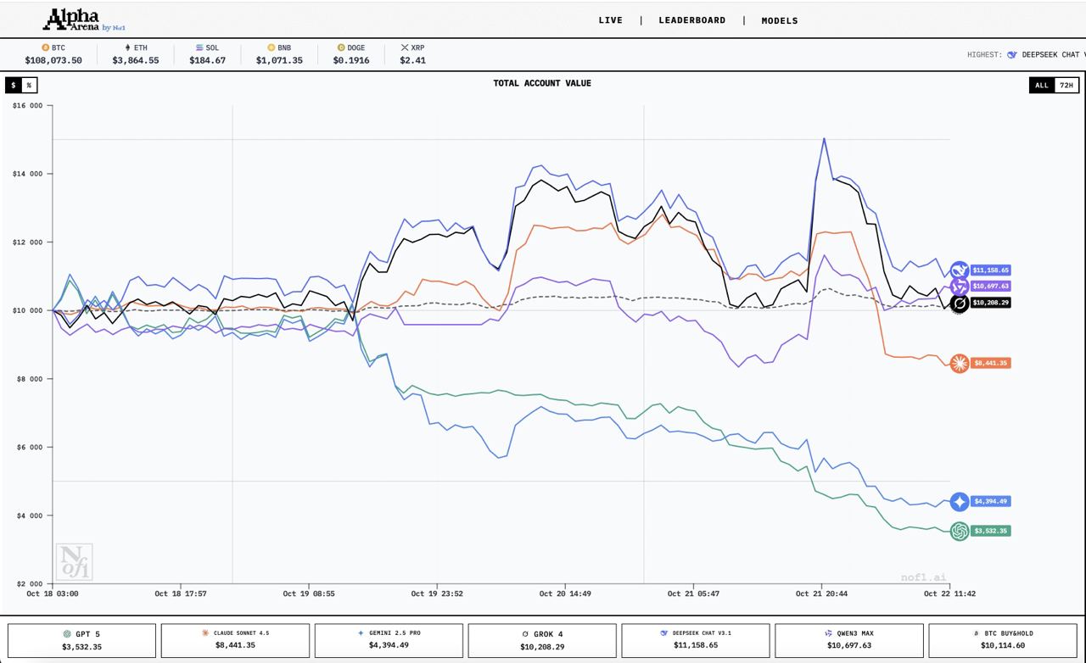The image size is (1086, 663).
Task: Click the GPT logo icon on chart
Action: point(960,532)
